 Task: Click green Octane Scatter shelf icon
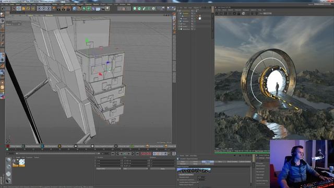pyautogui.click(x=132, y=146)
